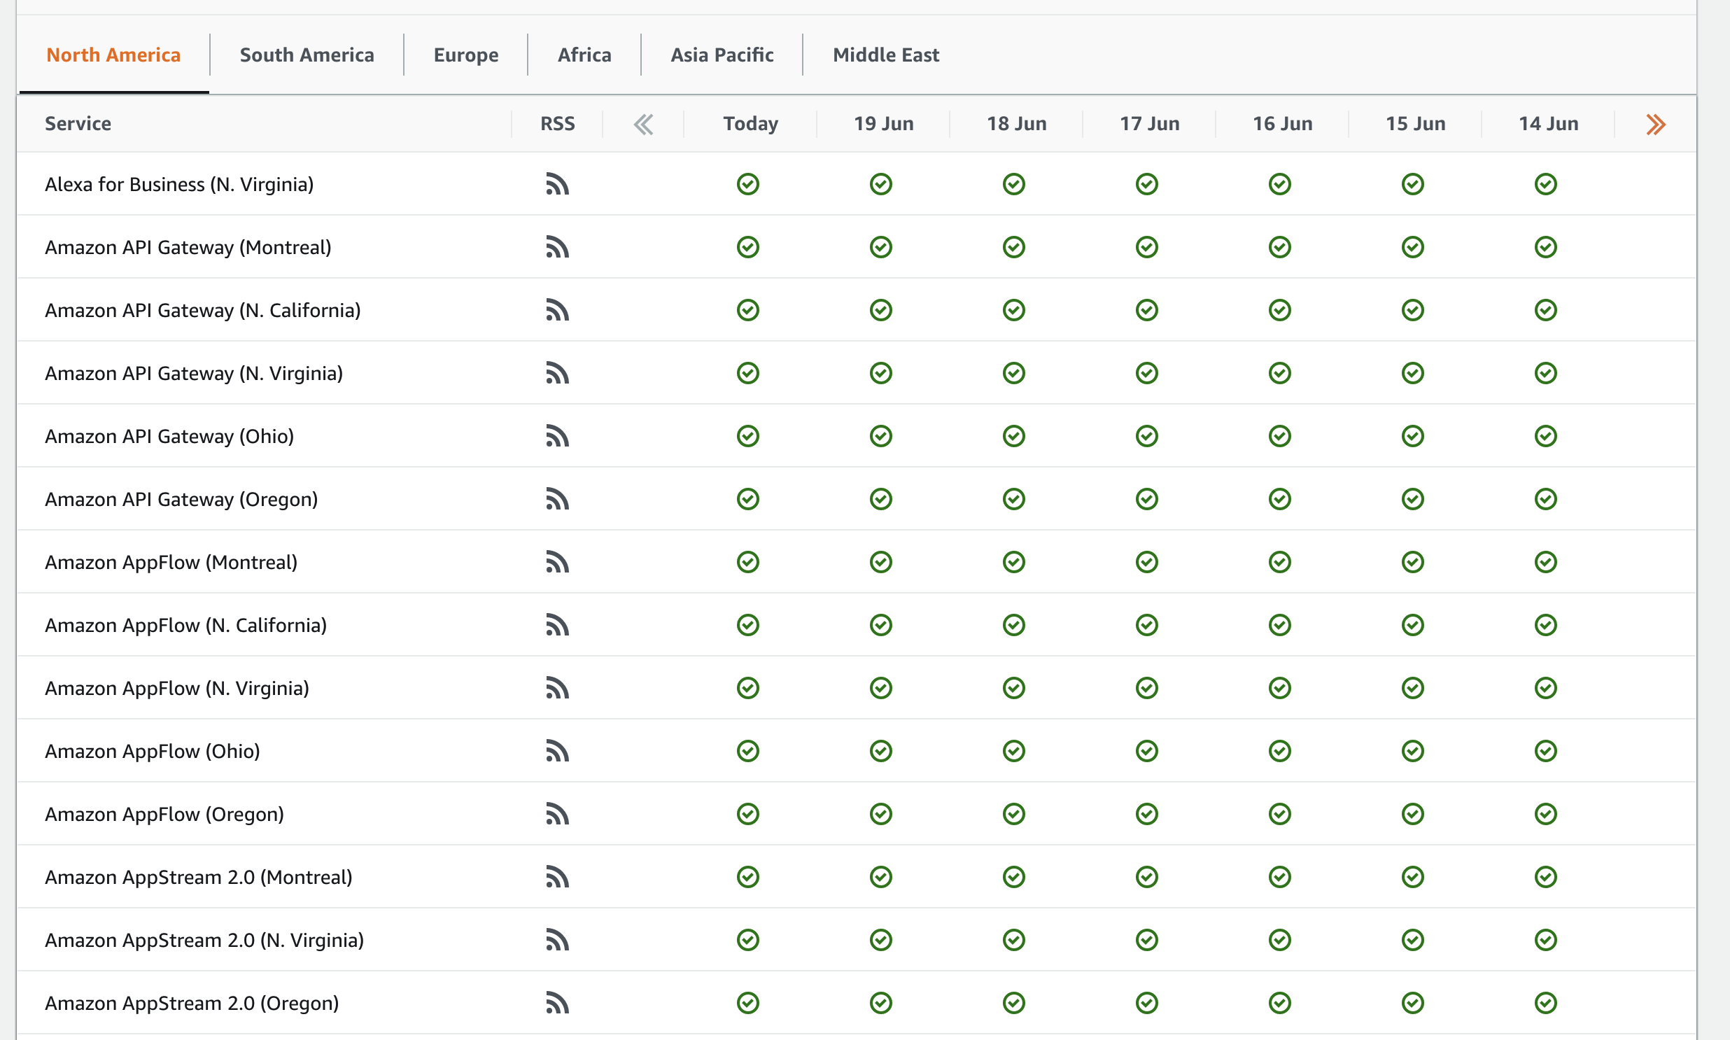Viewport: 1730px width, 1040px height.
Task: Switch to the Europe tab
Action: [466, 53]
